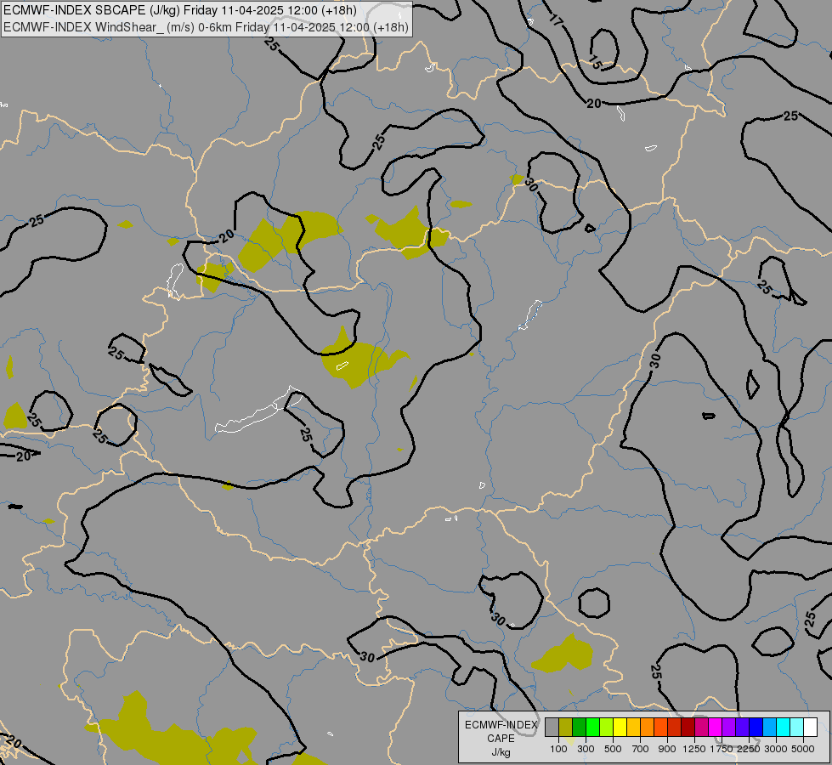Select the bright green legend swatch

(592, 728)
